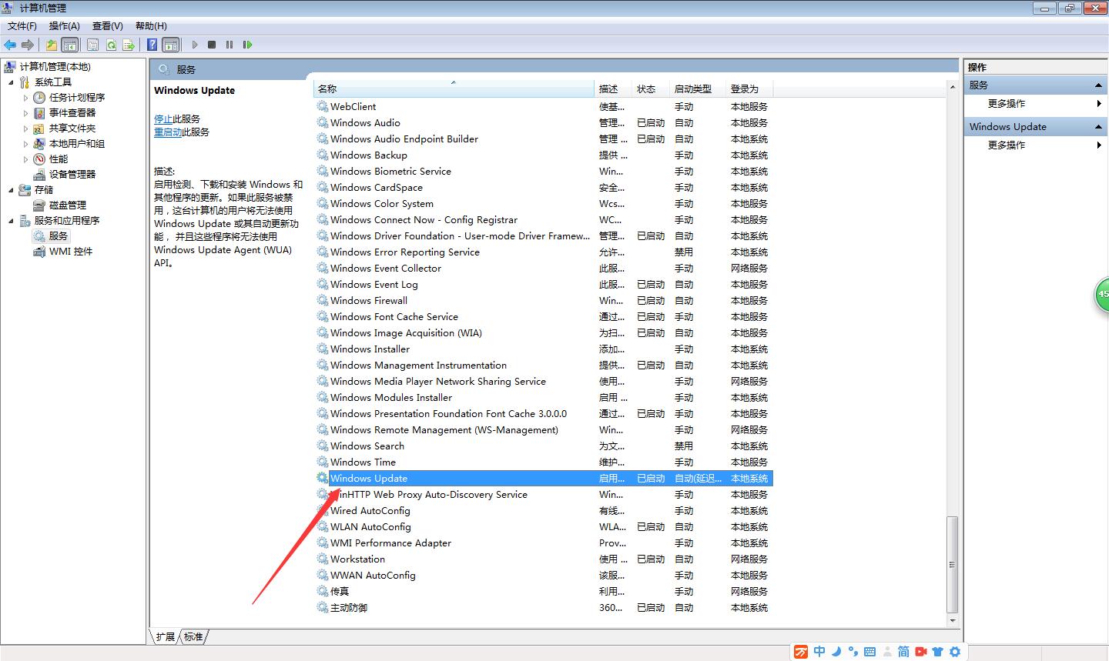Toggle the 中 Chinese input mode icon

[819, 652]
